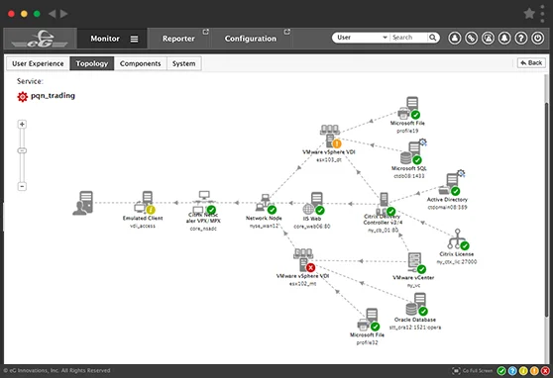553x378 pixels.
Task: Select the Microsoft File profile32 node
Action: (x=369, y=320)
